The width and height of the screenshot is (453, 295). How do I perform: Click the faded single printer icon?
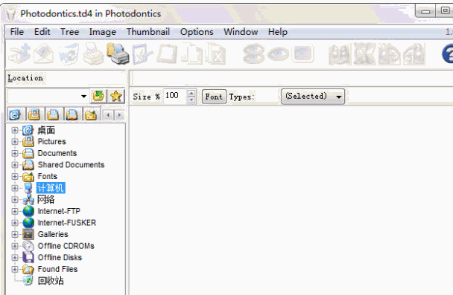pos(94,54)
